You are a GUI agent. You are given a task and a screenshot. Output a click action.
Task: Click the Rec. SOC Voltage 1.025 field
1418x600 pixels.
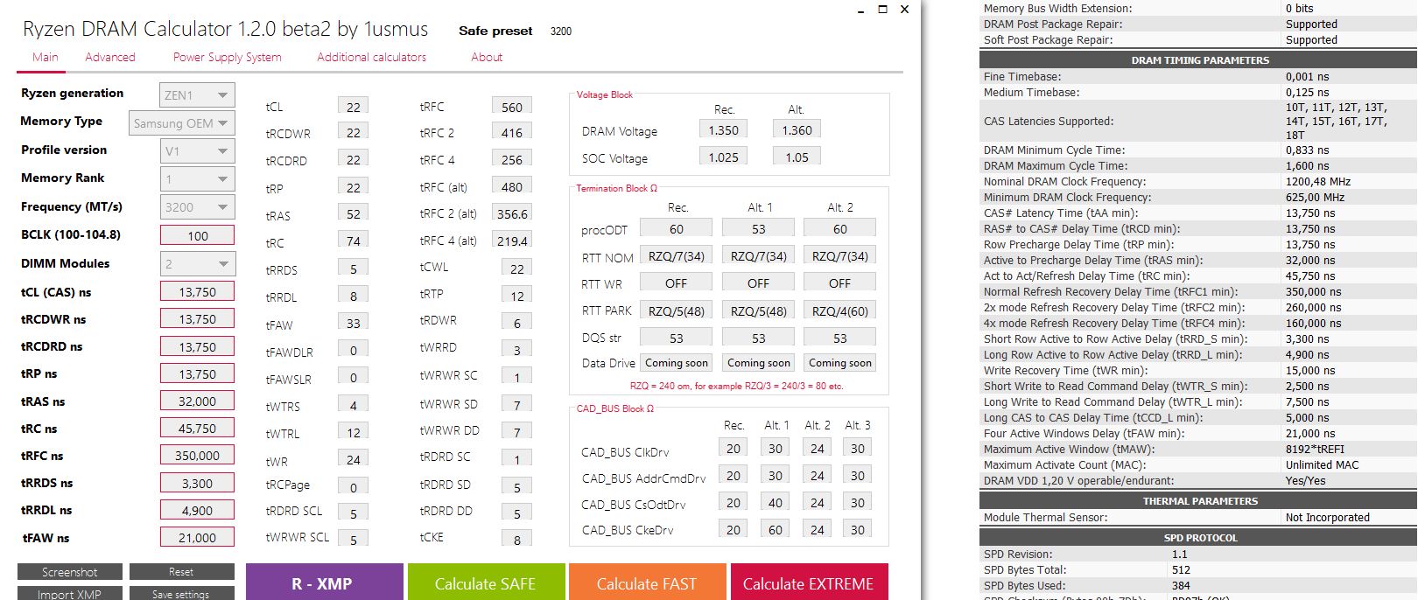coord(723,157)
